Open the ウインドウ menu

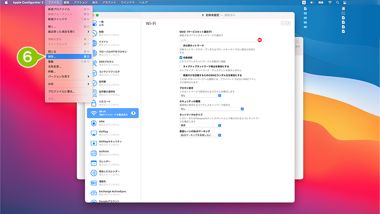(x=127, y=3)
